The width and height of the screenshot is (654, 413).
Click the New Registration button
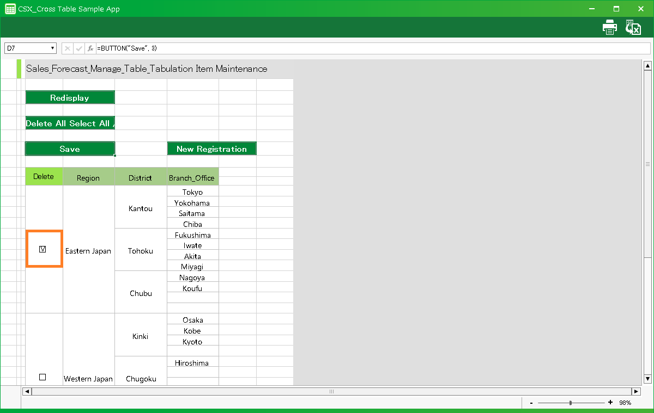tap(211, 149)
